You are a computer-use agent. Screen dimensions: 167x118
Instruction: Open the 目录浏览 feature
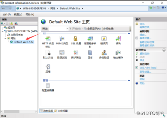point(62,54)
